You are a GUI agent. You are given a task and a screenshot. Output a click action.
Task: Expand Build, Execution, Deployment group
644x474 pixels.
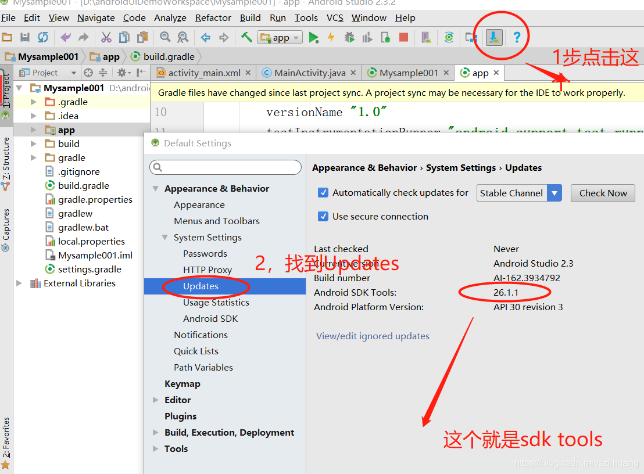(x=155, y=432)
